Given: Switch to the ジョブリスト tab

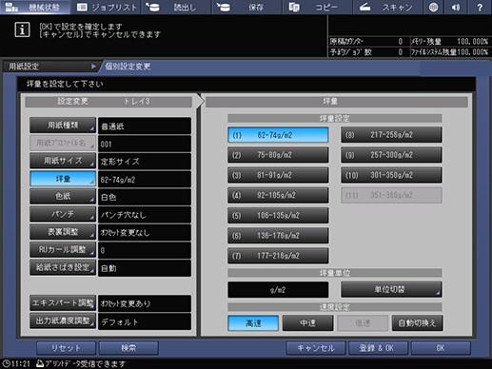Looking at the screenshot, I should coord(106,7).
